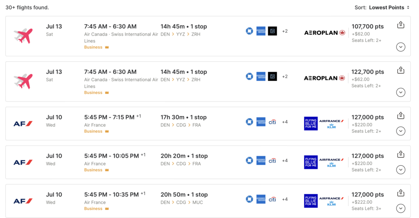Expand the 20h 50m DEN-CDG-MUC flight details
Screen dimensions: 419x218
tap(401, 208)
